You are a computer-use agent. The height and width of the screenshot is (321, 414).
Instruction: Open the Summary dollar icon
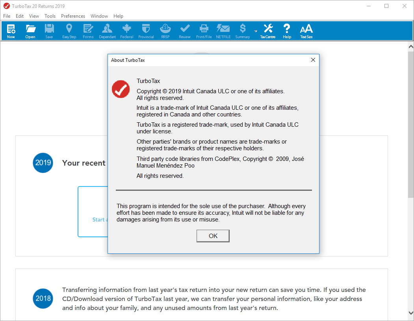242,31
